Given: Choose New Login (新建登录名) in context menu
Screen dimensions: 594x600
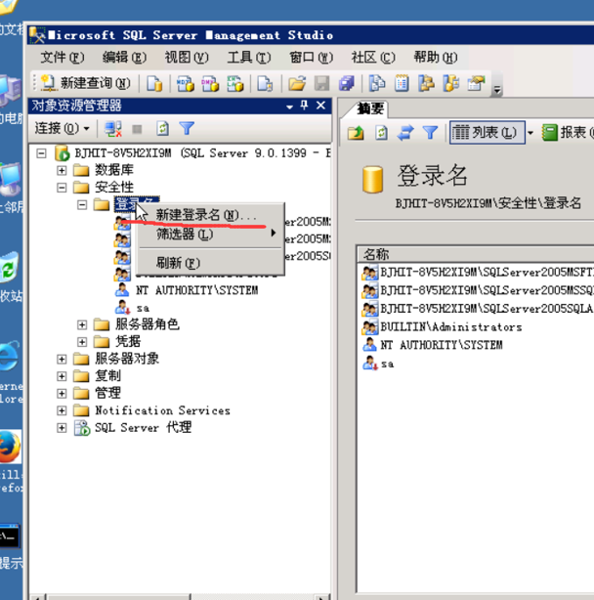Looking at the screenshot, I should pos(211,215).
